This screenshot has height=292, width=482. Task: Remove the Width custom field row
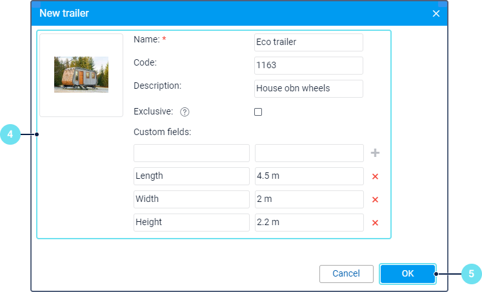pyautogui.click(x=375, y=199)
